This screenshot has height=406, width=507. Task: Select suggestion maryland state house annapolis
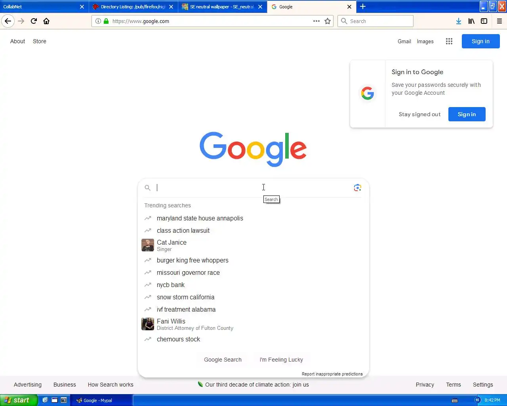click(x=253, y=218)
